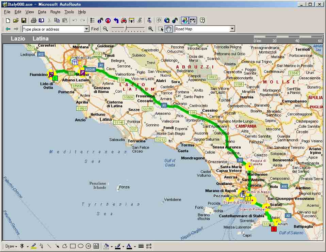Click the Help question mark icon
The width and height of the screenshot is (326, 252).
click(x=202, y=20)
